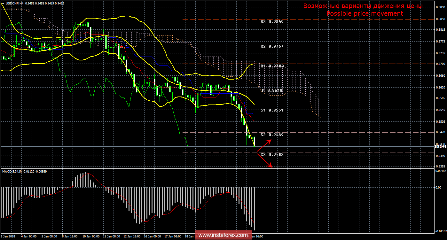Click the MACD(5,34,5) indicator label
The image size is (447, 240).
click(x=12, y=172)
